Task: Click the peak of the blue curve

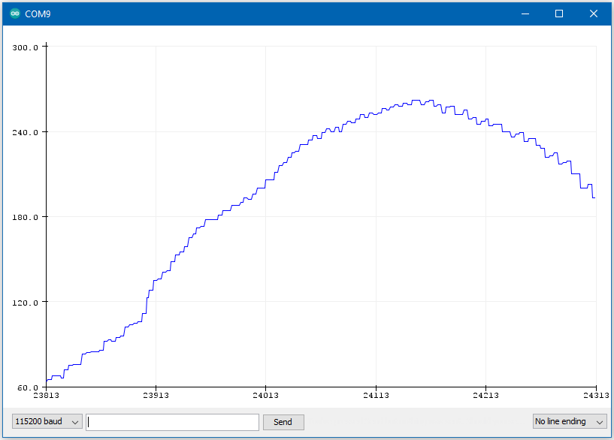Action: click(416, 101)
